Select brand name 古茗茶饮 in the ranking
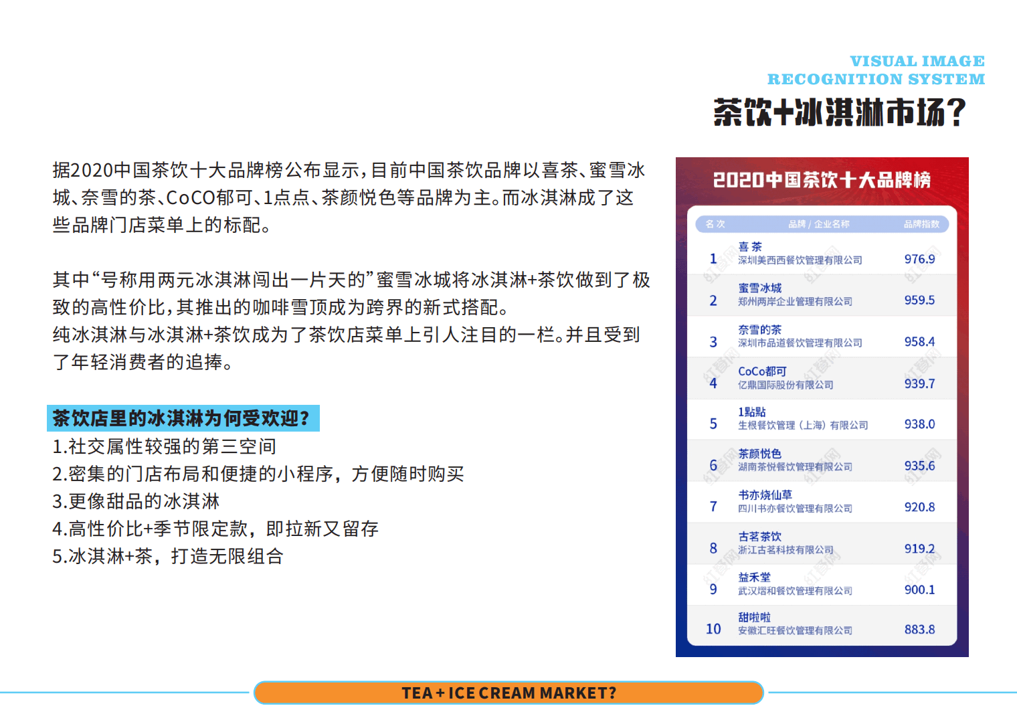1017x720 pixels. click(760, 537)
